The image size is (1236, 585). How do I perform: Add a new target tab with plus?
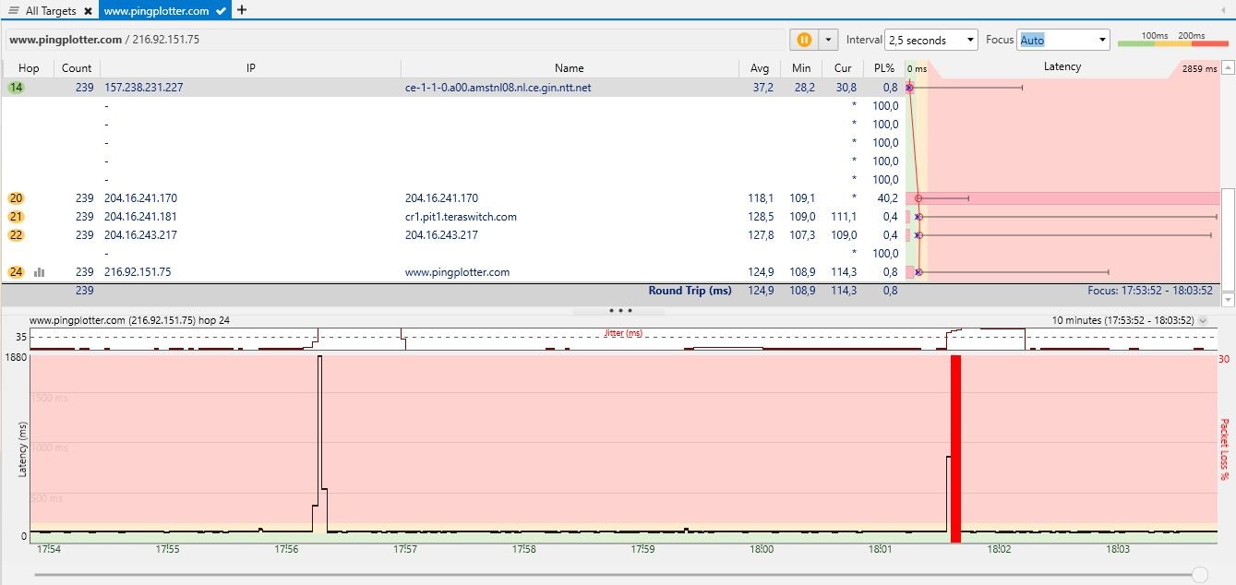pos(242,10)
